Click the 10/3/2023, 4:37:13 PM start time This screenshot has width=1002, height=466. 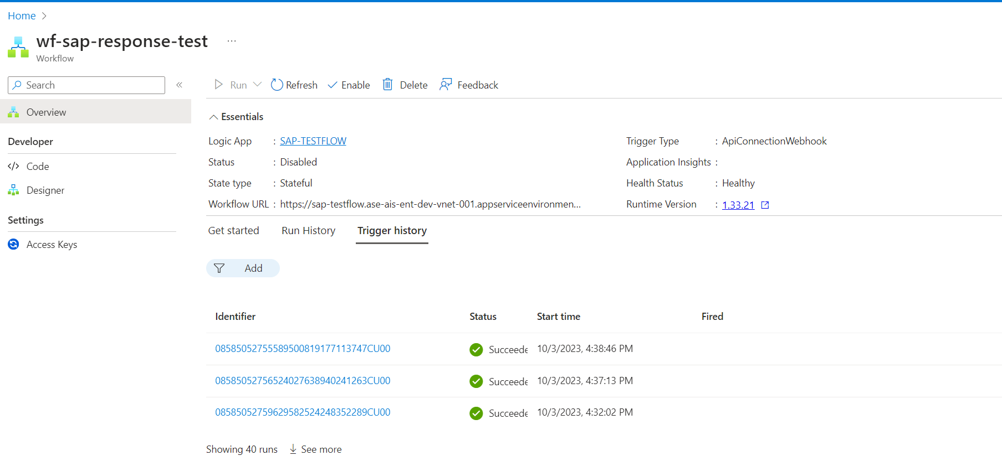585,381
